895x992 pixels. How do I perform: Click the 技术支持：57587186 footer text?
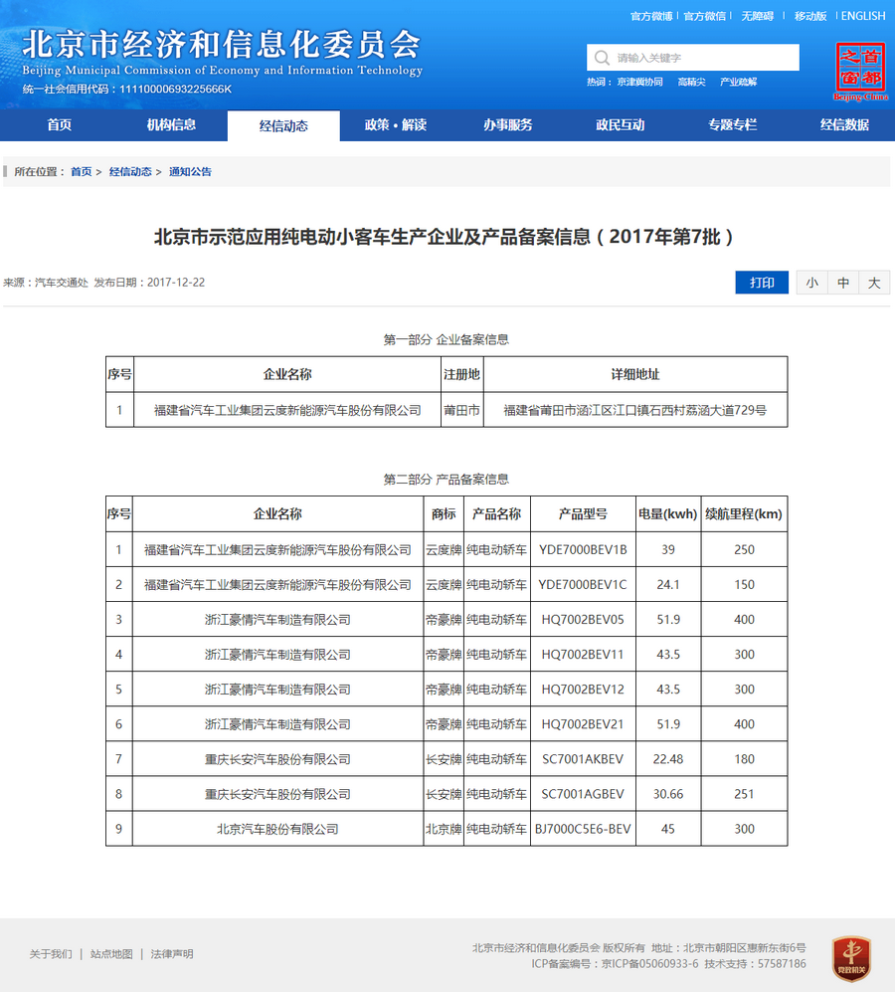pyautogui.click(x=755, y=963)
